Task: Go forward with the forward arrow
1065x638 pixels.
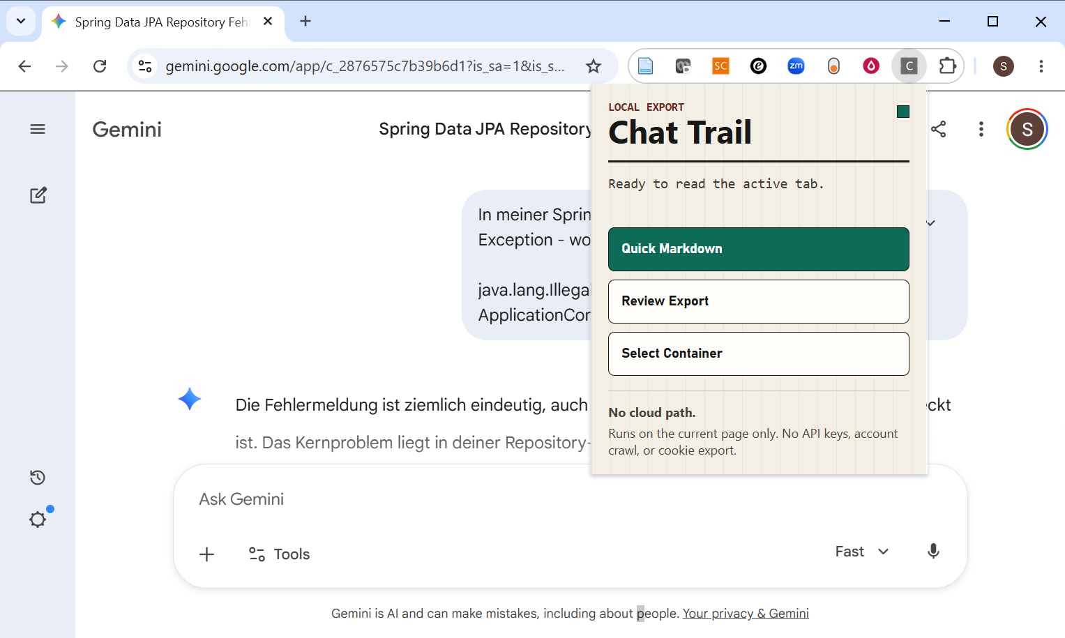Action: [62, 66]
